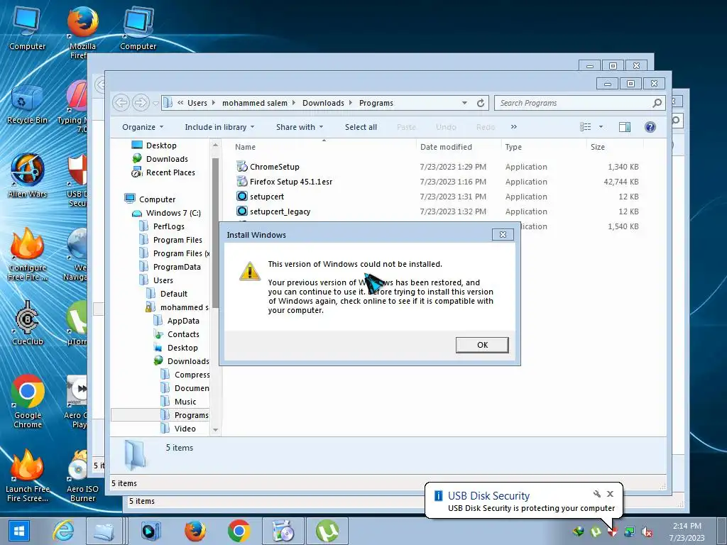Open recent locations dropdown beside the Forward arrow
The width and height of the screenshot is (727, 545).
coord(155,103)
